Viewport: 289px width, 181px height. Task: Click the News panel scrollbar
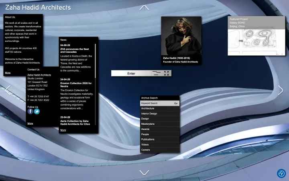click(x=95, y=61)
